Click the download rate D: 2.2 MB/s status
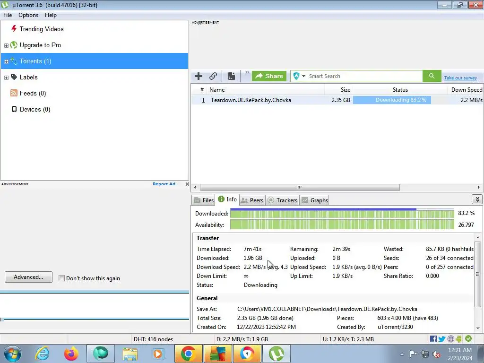484x363 pixels. tap(242, 339)
